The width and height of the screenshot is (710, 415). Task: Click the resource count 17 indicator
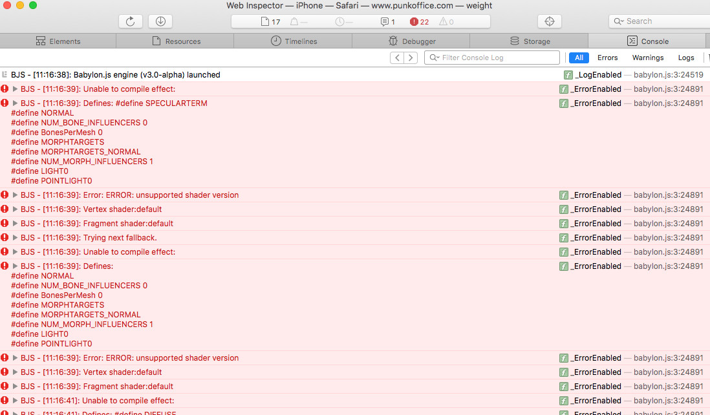tap(271, 22)
